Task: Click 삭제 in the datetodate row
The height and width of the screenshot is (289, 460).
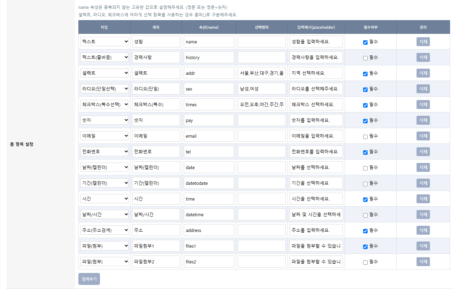Action: pyautogui.click(x=423, y=183)
